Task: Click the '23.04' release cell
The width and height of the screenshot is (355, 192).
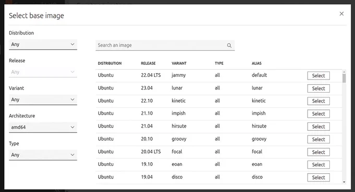Action: click(x=147, y=88)
